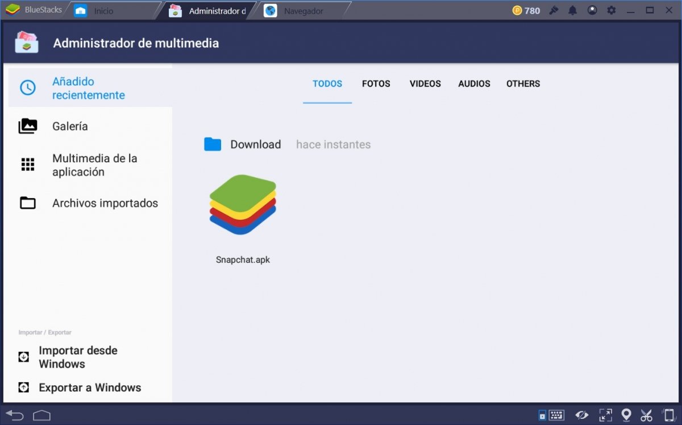
Task: Click the 'hace instantes' timestamp
Action: [334, 145]
